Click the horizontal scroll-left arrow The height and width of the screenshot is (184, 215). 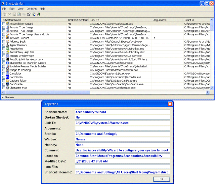(x=3, y=92)
